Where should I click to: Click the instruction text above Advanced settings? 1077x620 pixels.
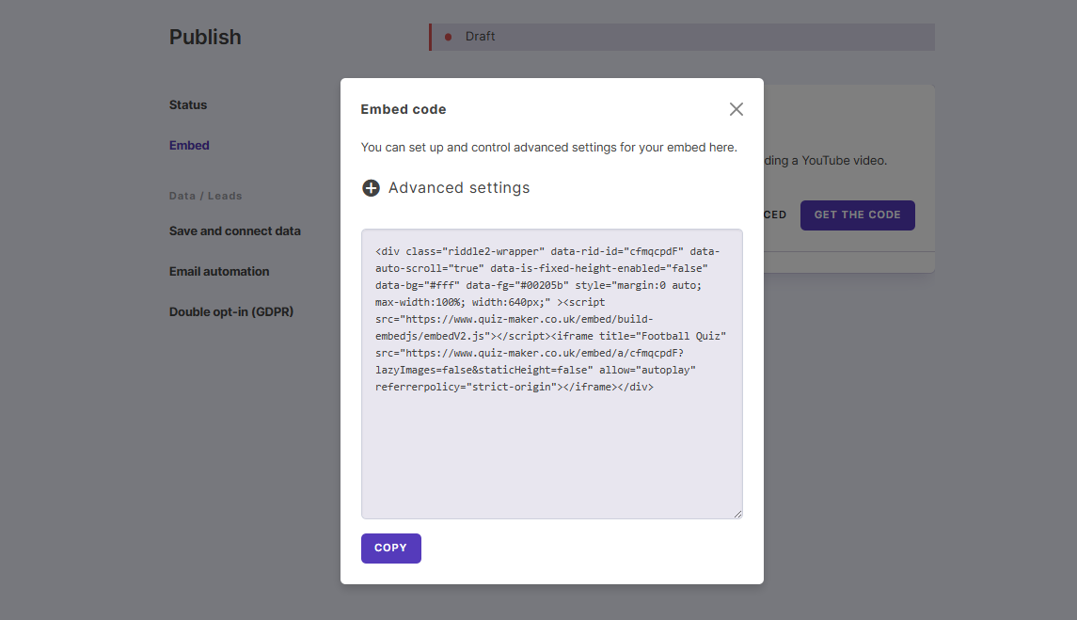[548, 148]
